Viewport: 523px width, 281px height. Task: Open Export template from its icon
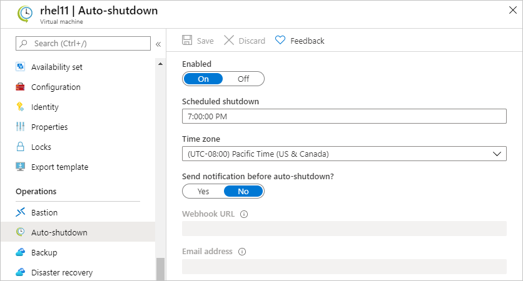21,167
